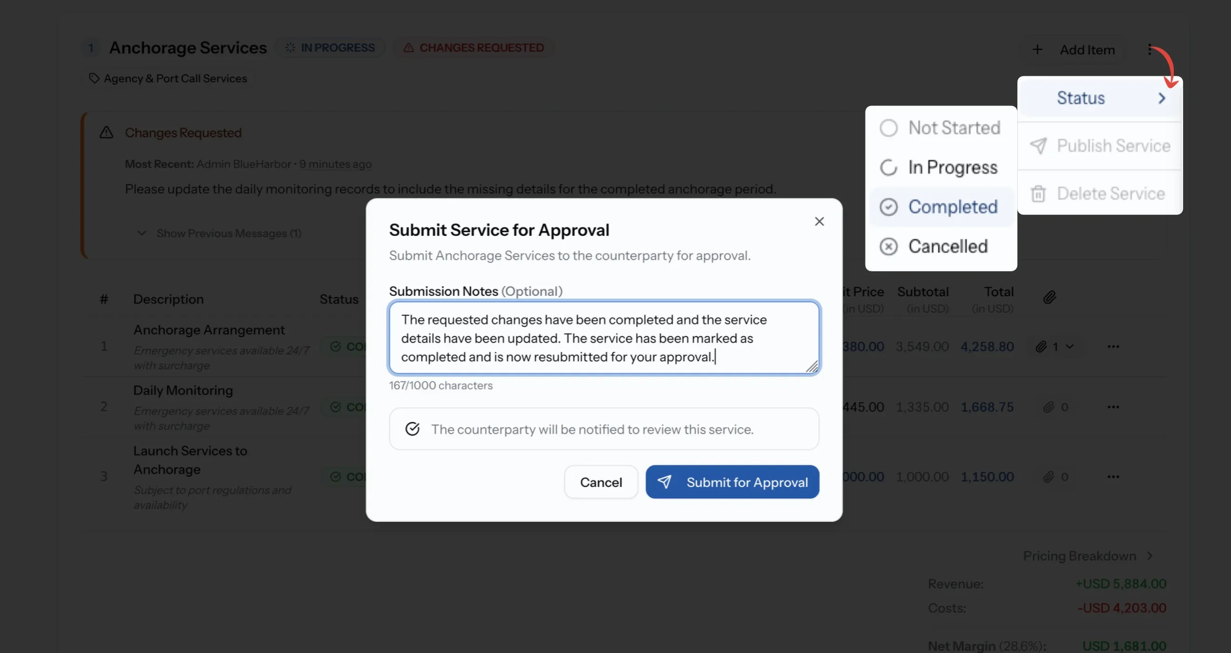Choose Publish Service from the menu
Image resolution: width=1231 pixels, height=653 pixels.
[1100, 146]
